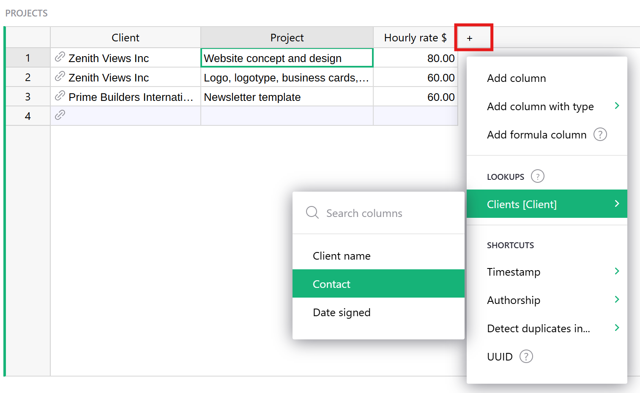Select Contact in the lookup list
The height and width of the screenshot is (393, 640).
click(331, 284)
